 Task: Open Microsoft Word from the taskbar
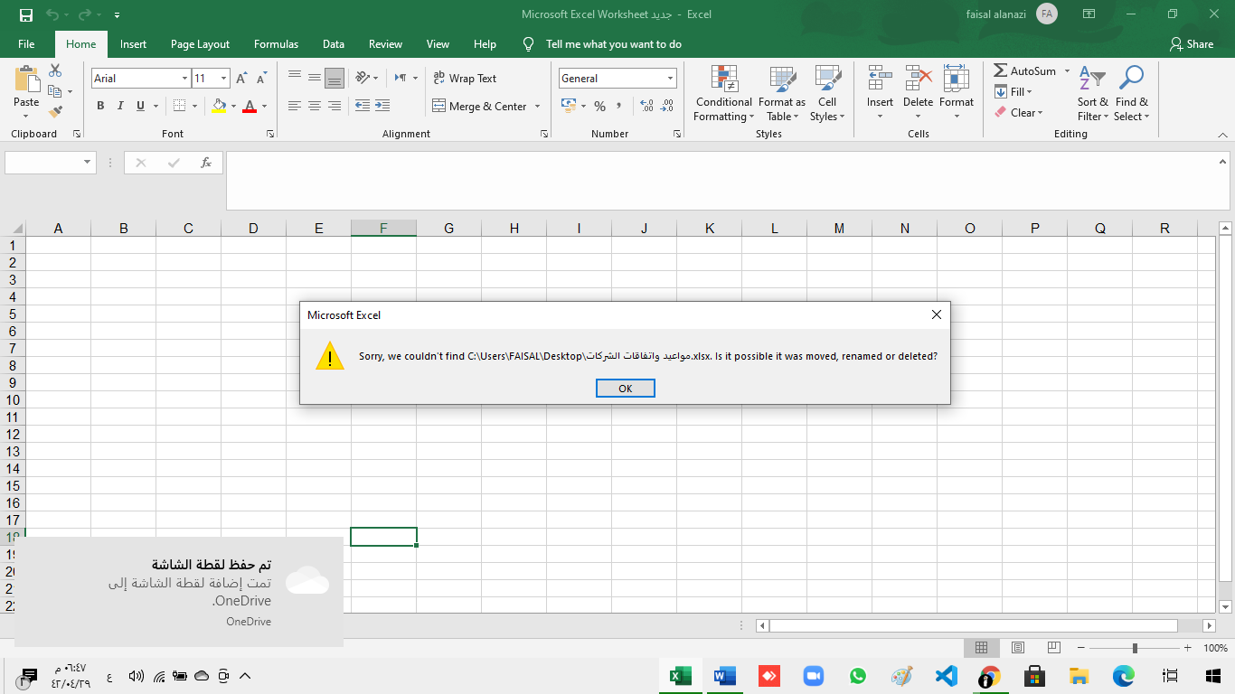(x=724, y=675)
